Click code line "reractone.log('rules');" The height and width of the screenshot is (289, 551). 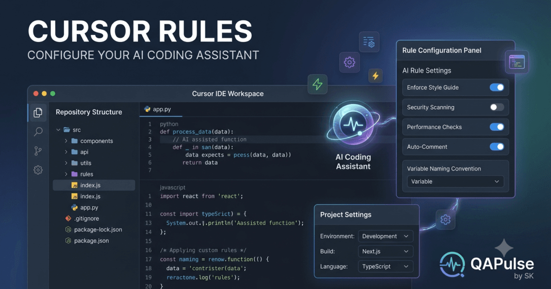tap(203, 277)
